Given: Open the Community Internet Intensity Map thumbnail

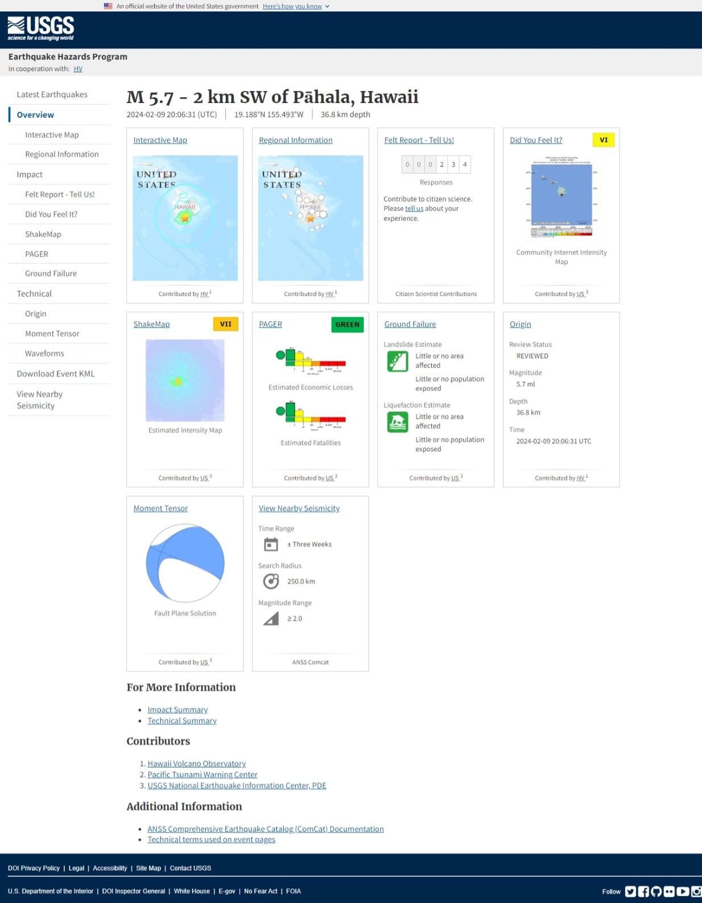Looking at the screenshot, I should (561, 196).
